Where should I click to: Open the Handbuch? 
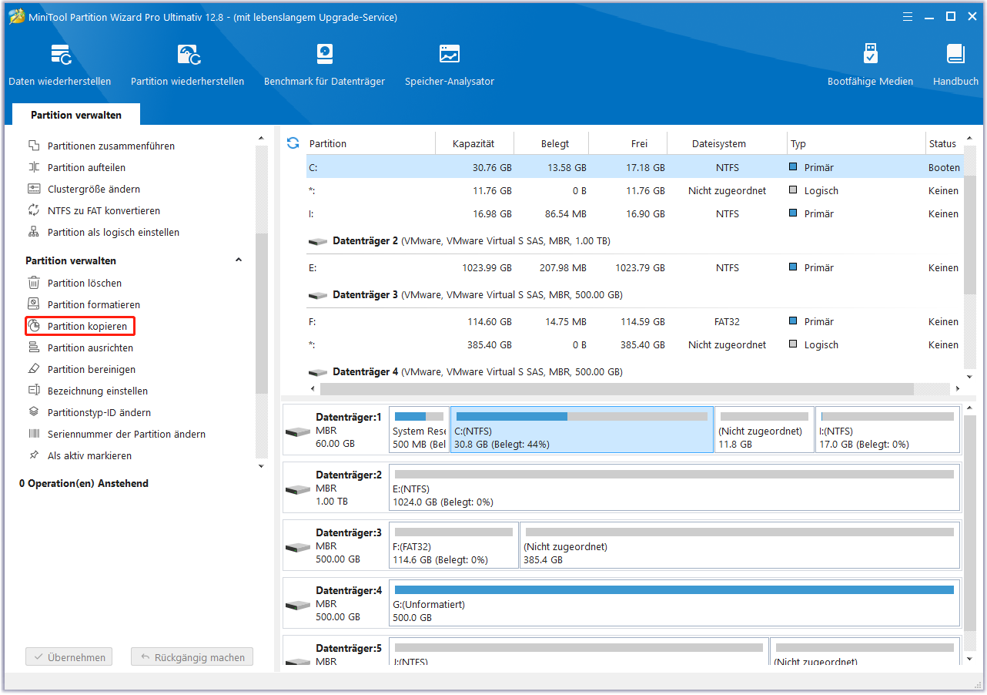coord(955,65)
